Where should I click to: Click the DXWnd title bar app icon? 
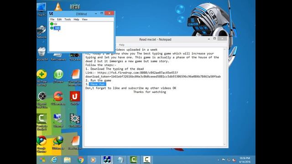(x=51, y=14)
